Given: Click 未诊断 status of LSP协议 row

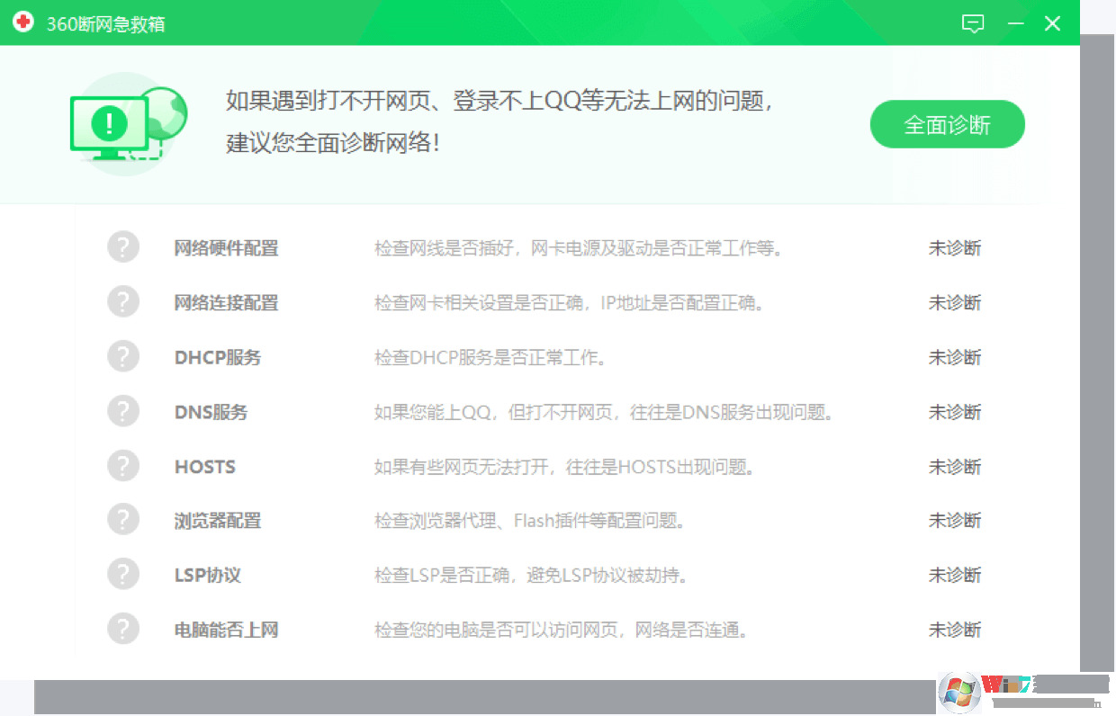Looking at the screenshot, I should click(x=955, y=574).
